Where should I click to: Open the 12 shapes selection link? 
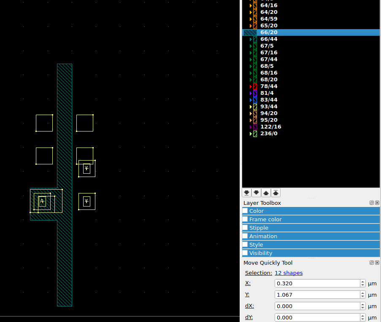coord(289,273)
